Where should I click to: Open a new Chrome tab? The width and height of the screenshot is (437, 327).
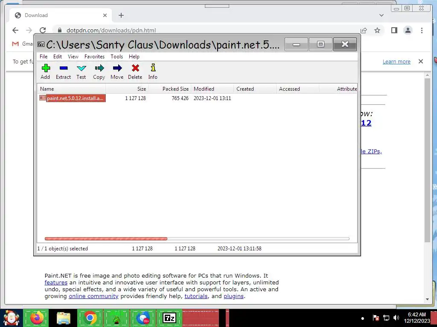121,15
